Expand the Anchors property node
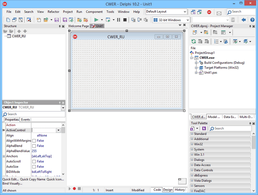Viewport: 258px width, 195px height. point(4,156)
